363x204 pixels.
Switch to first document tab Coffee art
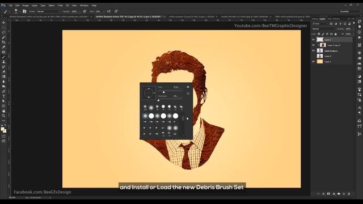point(49,16)
